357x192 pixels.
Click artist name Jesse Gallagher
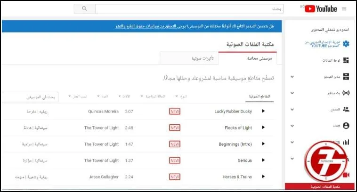(104, 177)
